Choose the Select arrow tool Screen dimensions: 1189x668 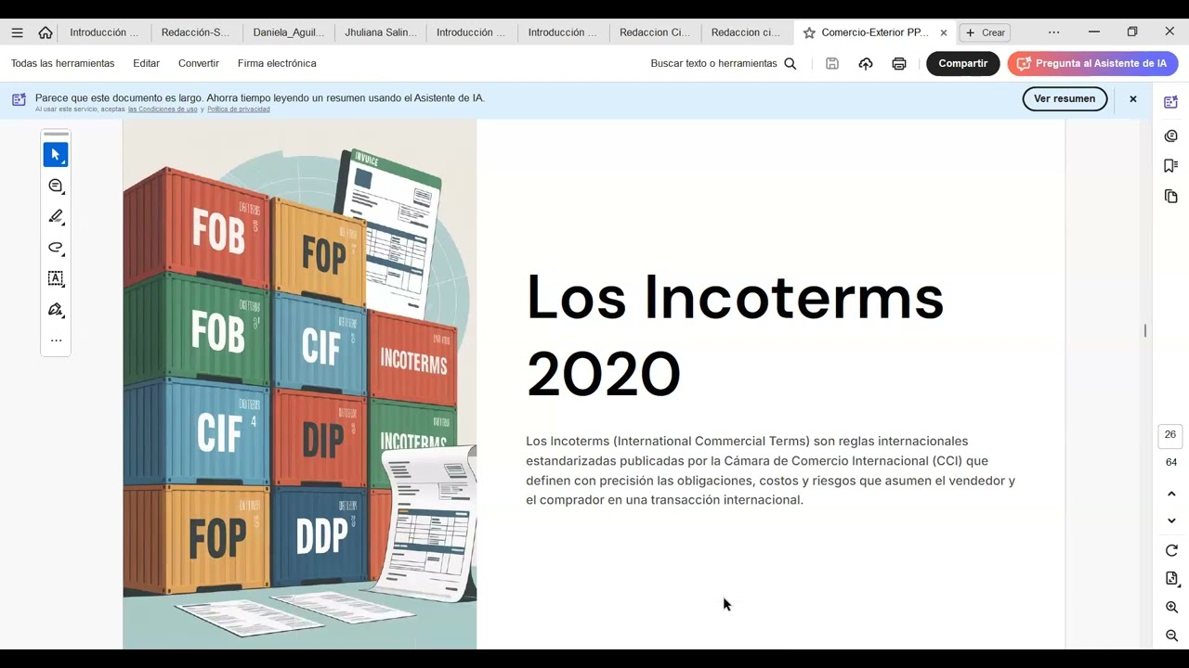click(x=56, y=155)
